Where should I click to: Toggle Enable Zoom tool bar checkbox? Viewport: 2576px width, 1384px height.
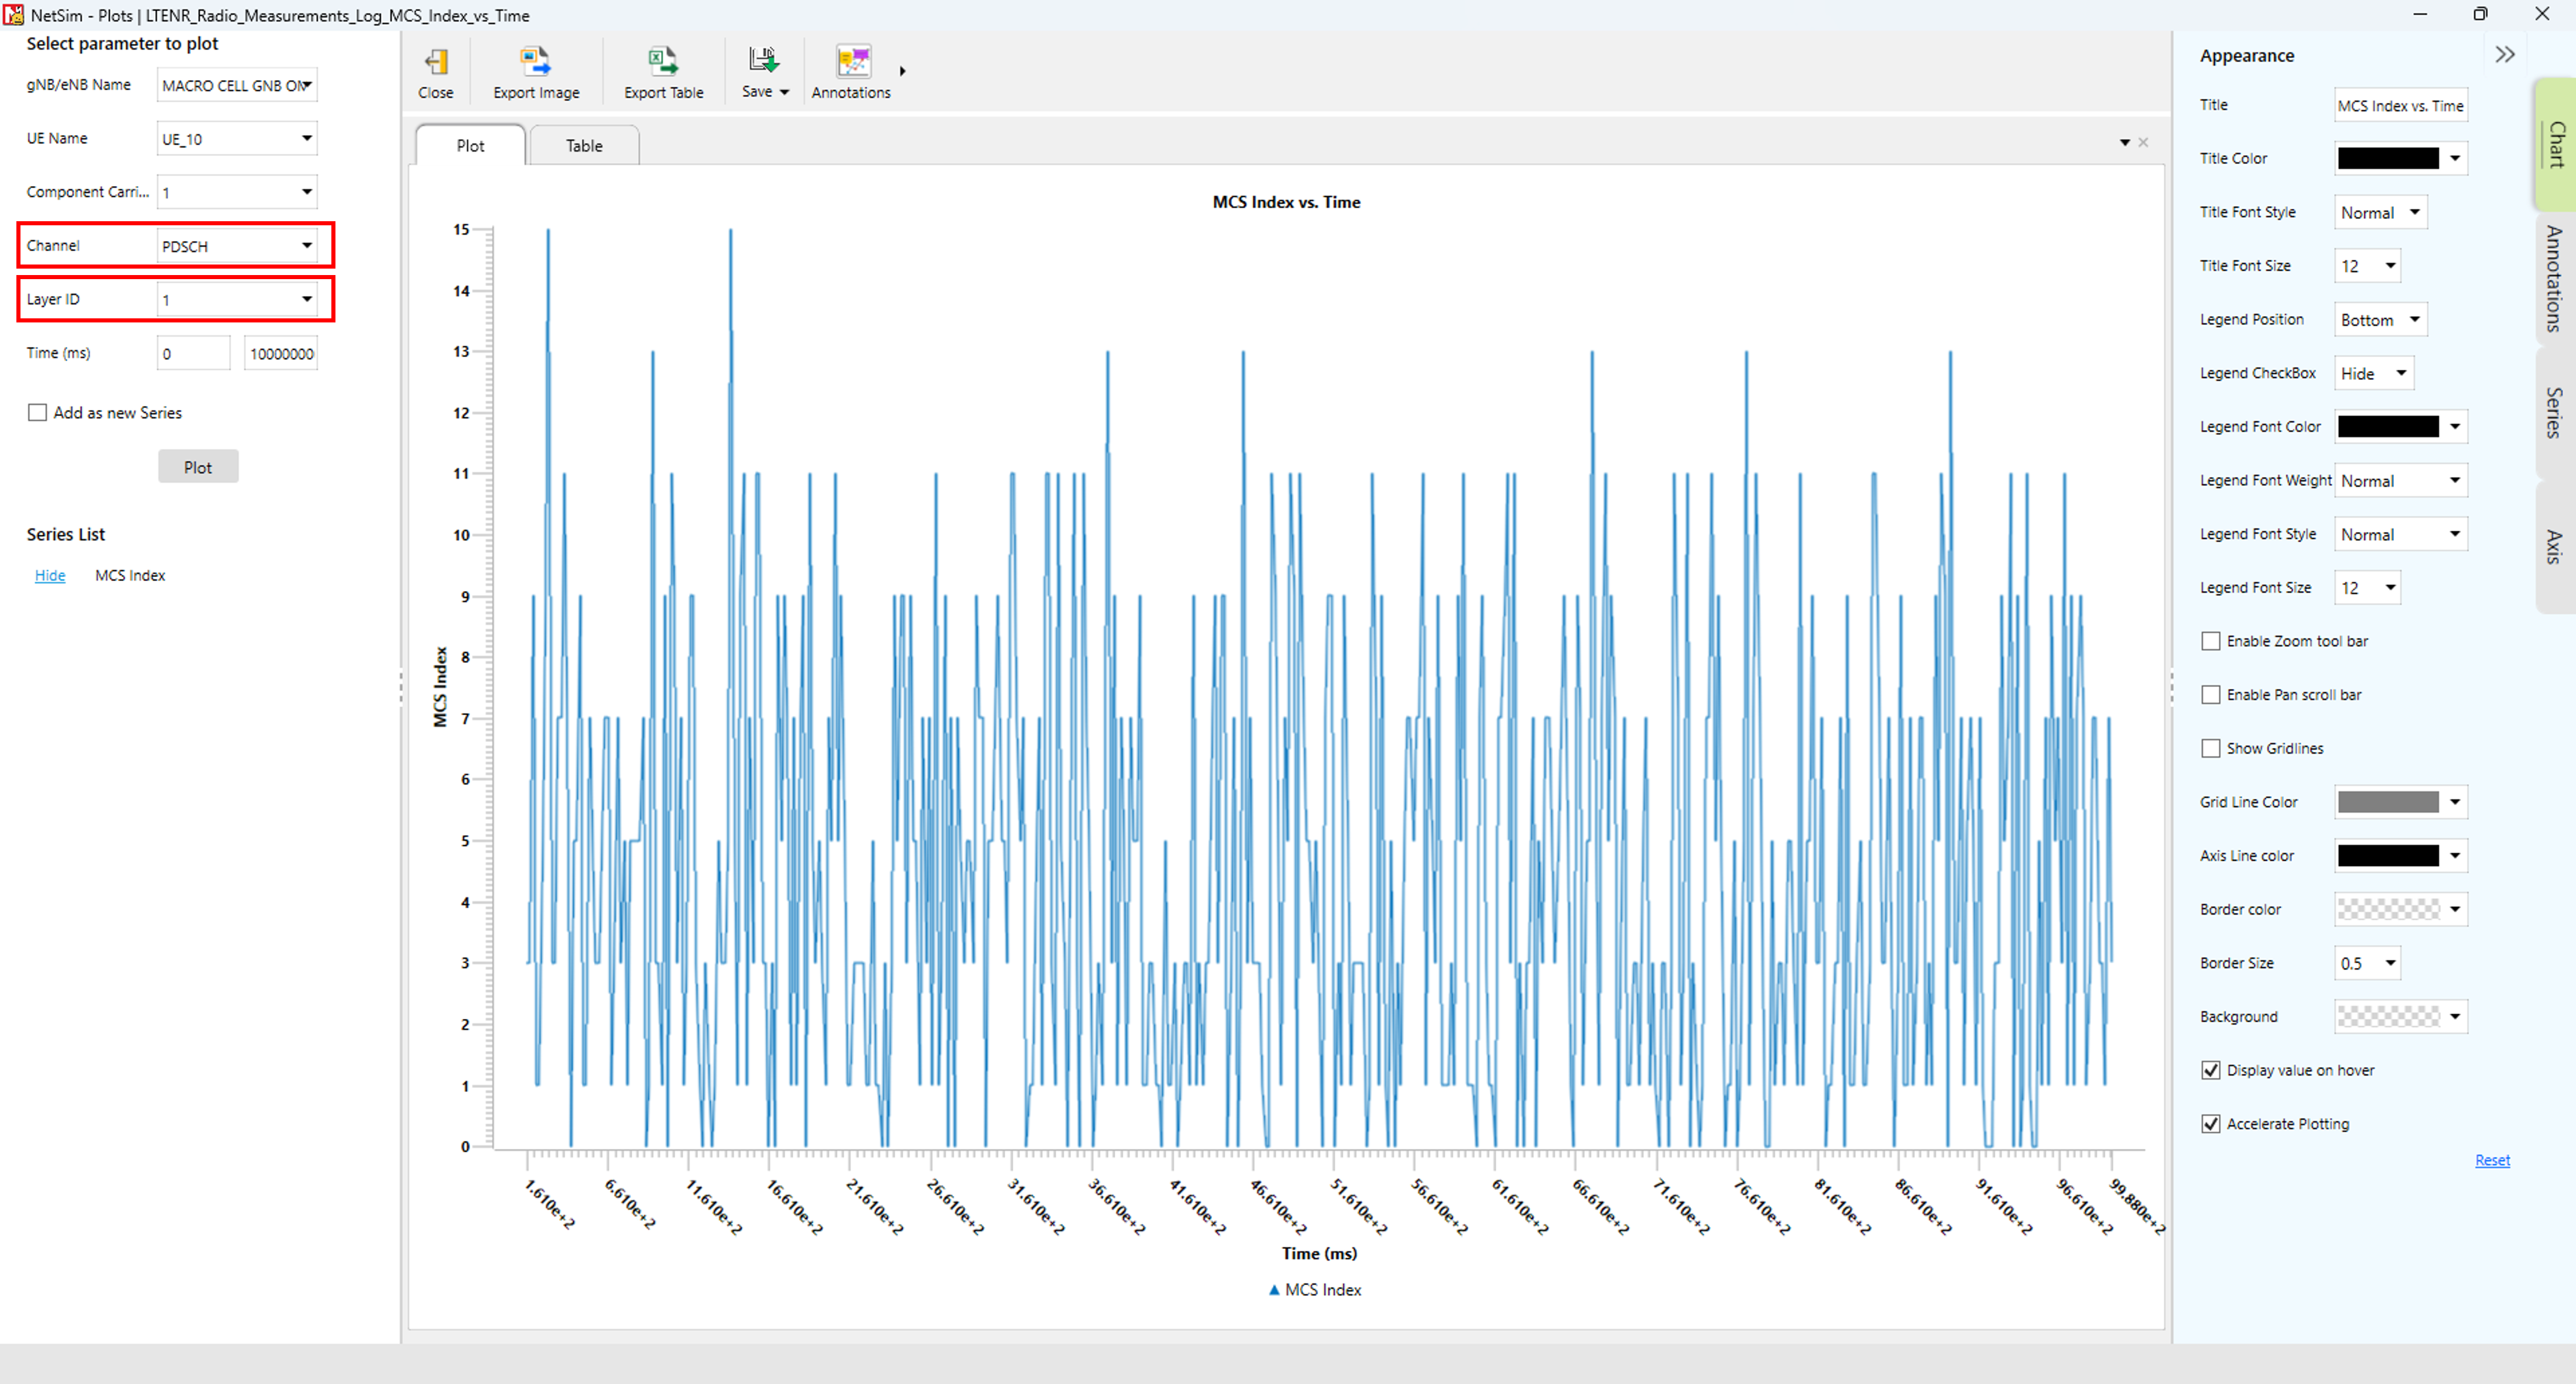pos(2211,641)
